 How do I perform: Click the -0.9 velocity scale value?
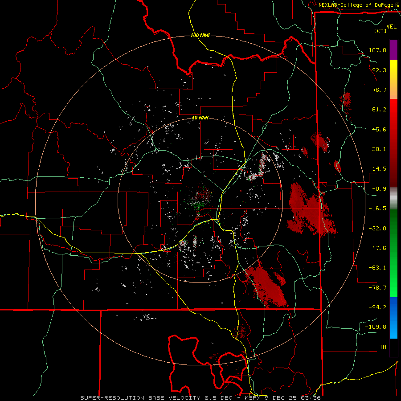coord(379,189)
